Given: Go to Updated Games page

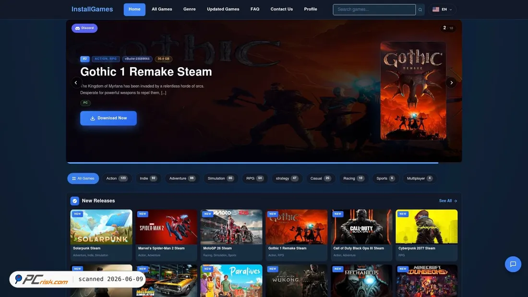Looking at the screenshot, I should pos(223,10).
